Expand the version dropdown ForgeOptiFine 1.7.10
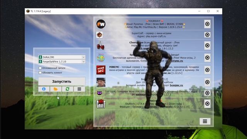 62,61
